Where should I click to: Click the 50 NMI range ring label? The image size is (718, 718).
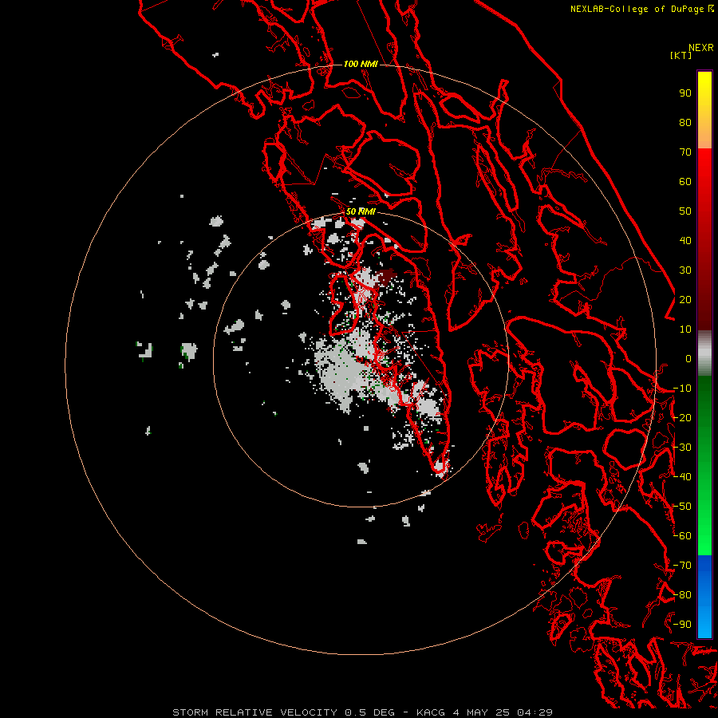[361, 211]
